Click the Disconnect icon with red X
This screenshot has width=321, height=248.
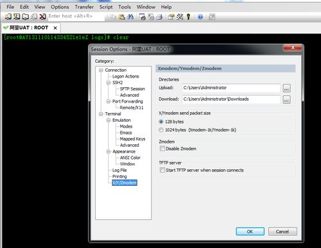(x=43, y=17)
